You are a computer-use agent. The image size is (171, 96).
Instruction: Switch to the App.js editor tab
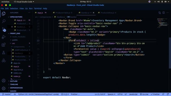pos(41,13)
